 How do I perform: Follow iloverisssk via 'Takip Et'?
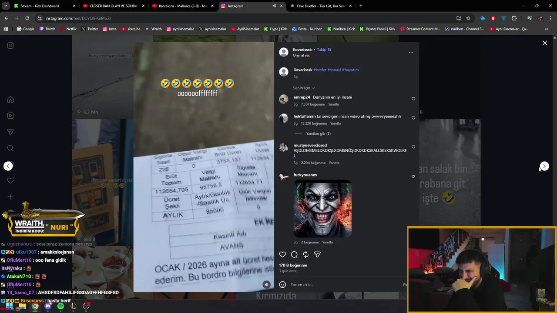324,50
